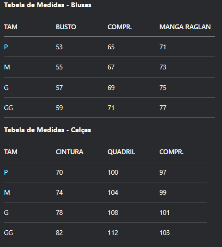The image size is (222, 247).
Task: Click the Tabela de Medidas - Calças title
Action: (47, 130)
